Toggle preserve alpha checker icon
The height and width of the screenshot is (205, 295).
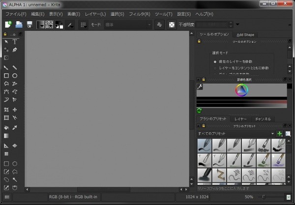(172, 25)
